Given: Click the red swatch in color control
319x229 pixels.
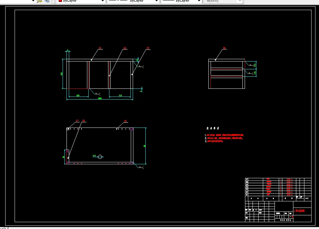Looking at the screenshot, I should coord(60,1).
